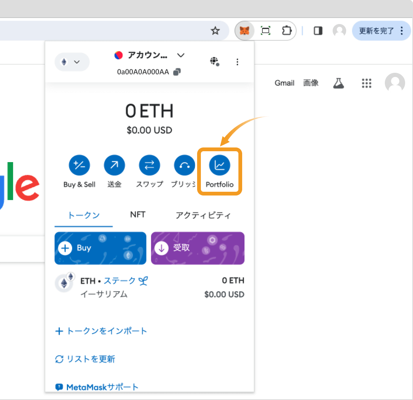Open the Ethereum network selector dropdown

coord(72,62)
